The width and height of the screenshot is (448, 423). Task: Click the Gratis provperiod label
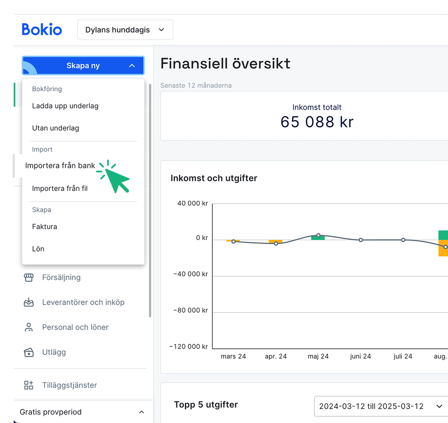pyautogui.click(x=50, y=412)
